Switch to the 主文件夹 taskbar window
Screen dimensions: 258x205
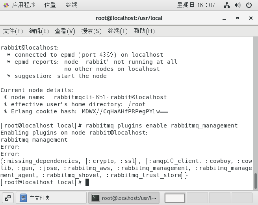(x=51, y=198)
